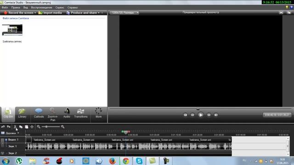Screen dimensions: 294x165
Task: Open the Файл menu
Action: tap(5, 7)
